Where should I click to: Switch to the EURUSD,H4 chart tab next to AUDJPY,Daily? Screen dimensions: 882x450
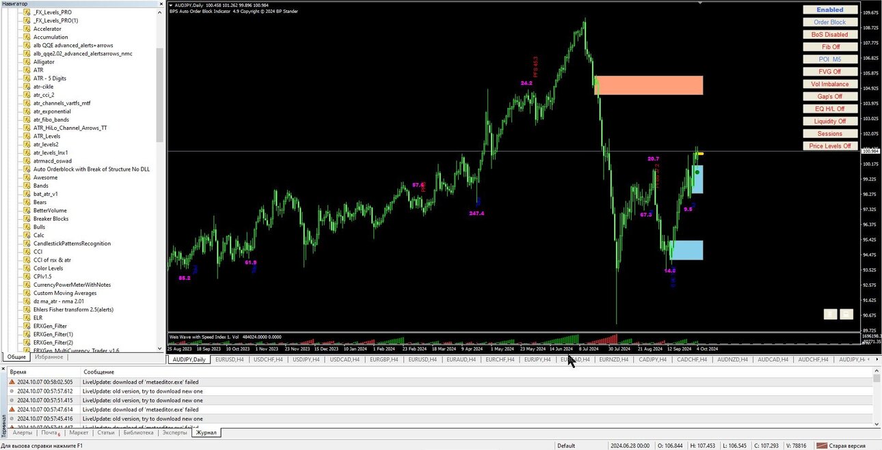[x=229, y=359]
